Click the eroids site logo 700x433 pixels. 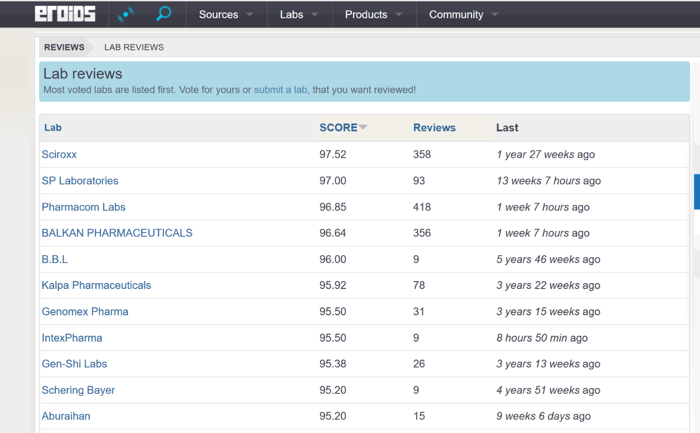click(x=65, y=14)
